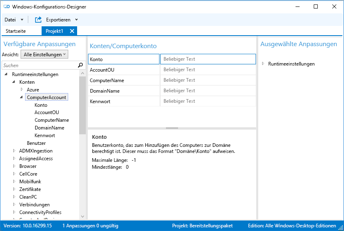
Task: Expand the Mobilfunk node
Action: pos(14,181)
